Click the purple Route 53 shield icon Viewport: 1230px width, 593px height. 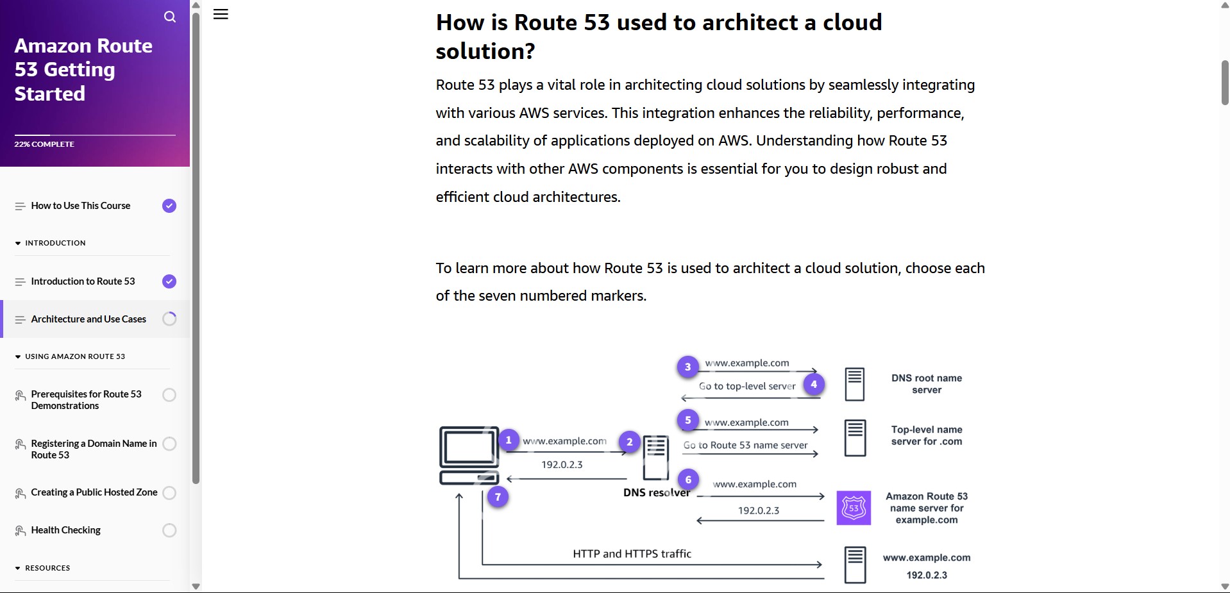pyautogui.click(x=854, y=508)
